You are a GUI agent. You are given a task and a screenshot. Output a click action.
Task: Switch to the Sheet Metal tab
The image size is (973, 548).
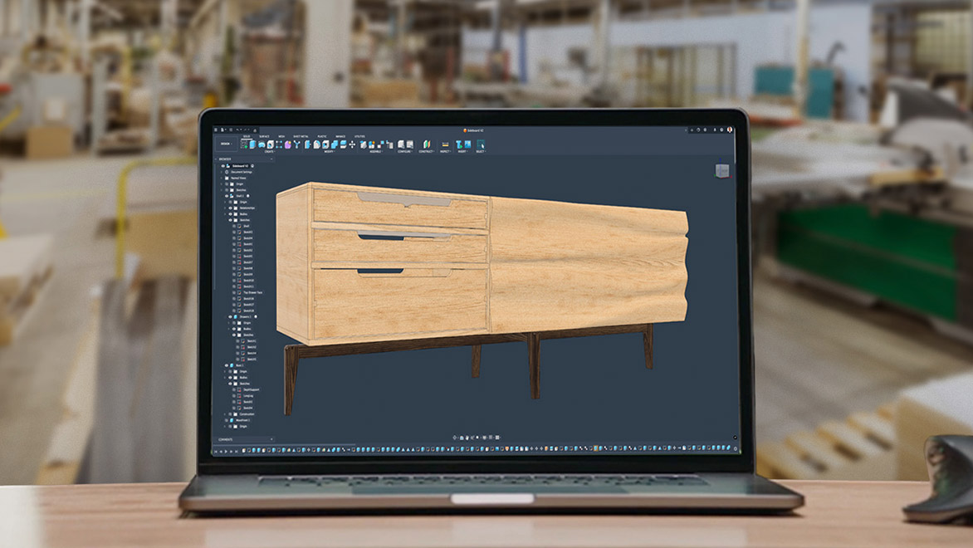pos(301,136)
